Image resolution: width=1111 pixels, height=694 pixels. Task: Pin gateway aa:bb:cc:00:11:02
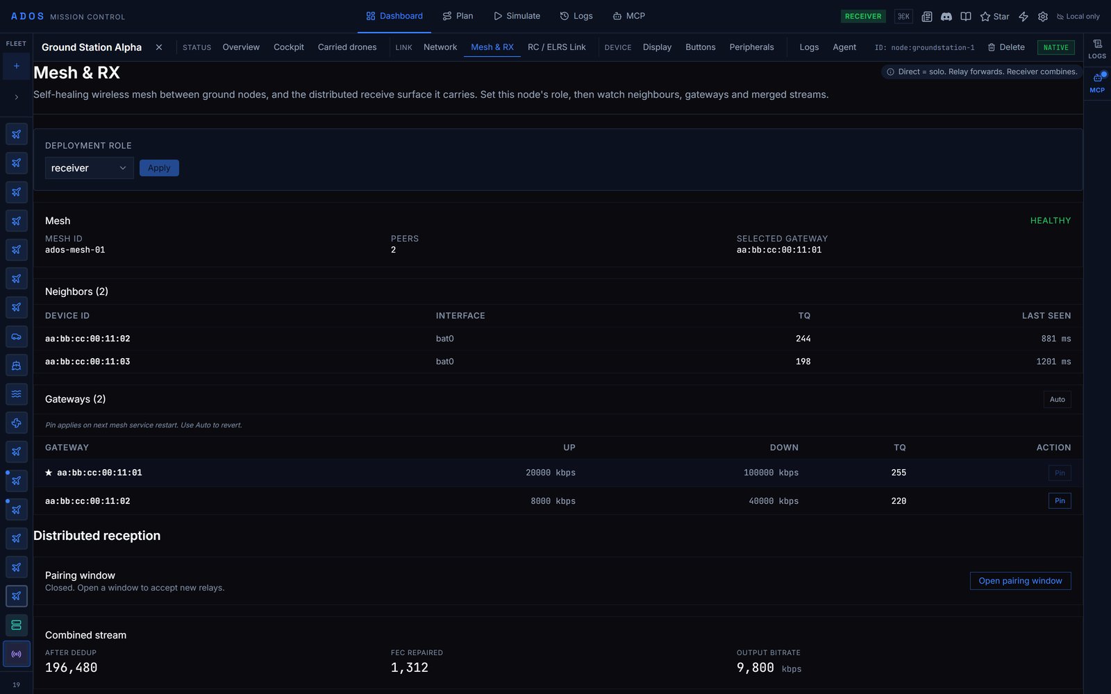click(1060, 500)
